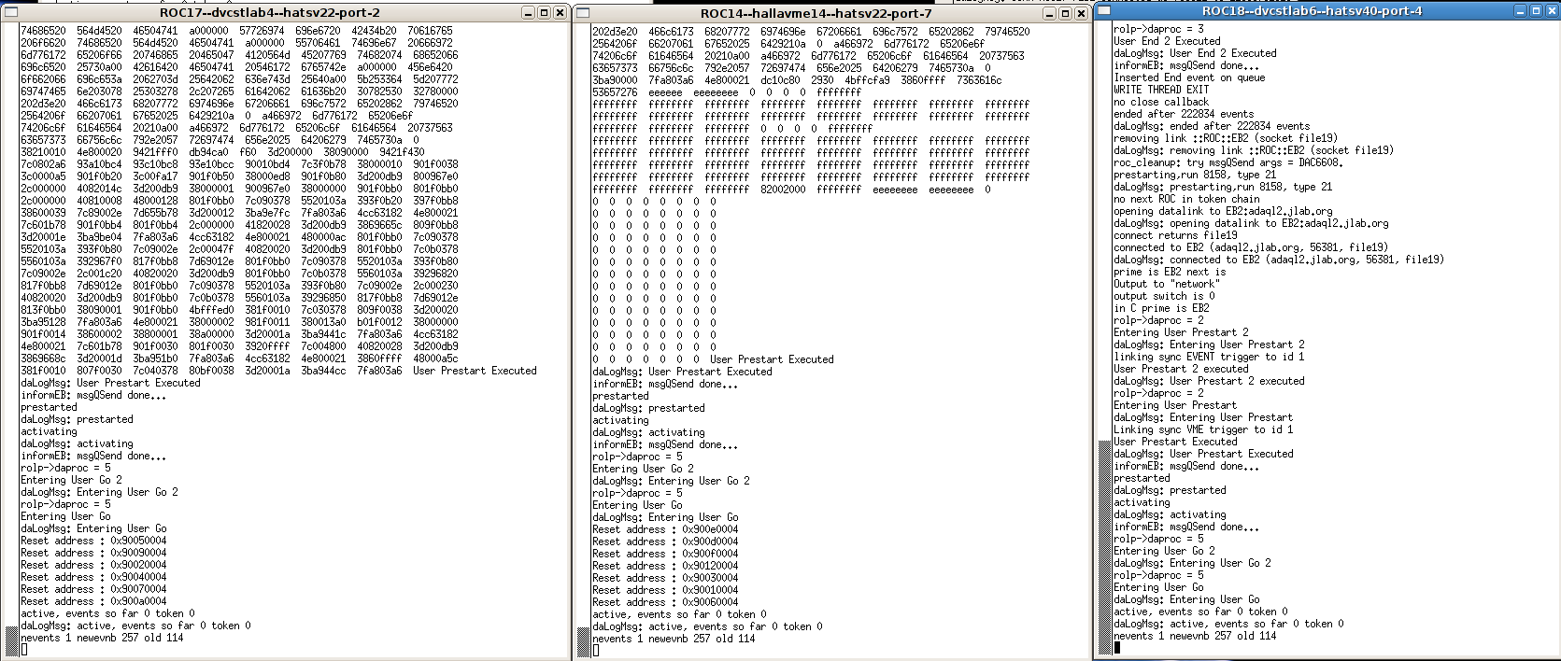Select 'Reset address : 0x900e0004' in ROC14
Screen dimensions: 1561x661
coord(665,529)
